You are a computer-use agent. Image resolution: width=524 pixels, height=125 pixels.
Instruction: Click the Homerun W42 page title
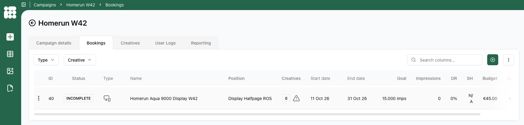63,23
